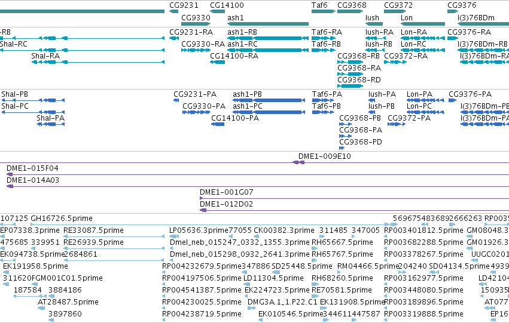The width and height of the screenshot is (509, 323).
Task: Click EST LD11304.5prime label
Action: click(x=273, y=278)
